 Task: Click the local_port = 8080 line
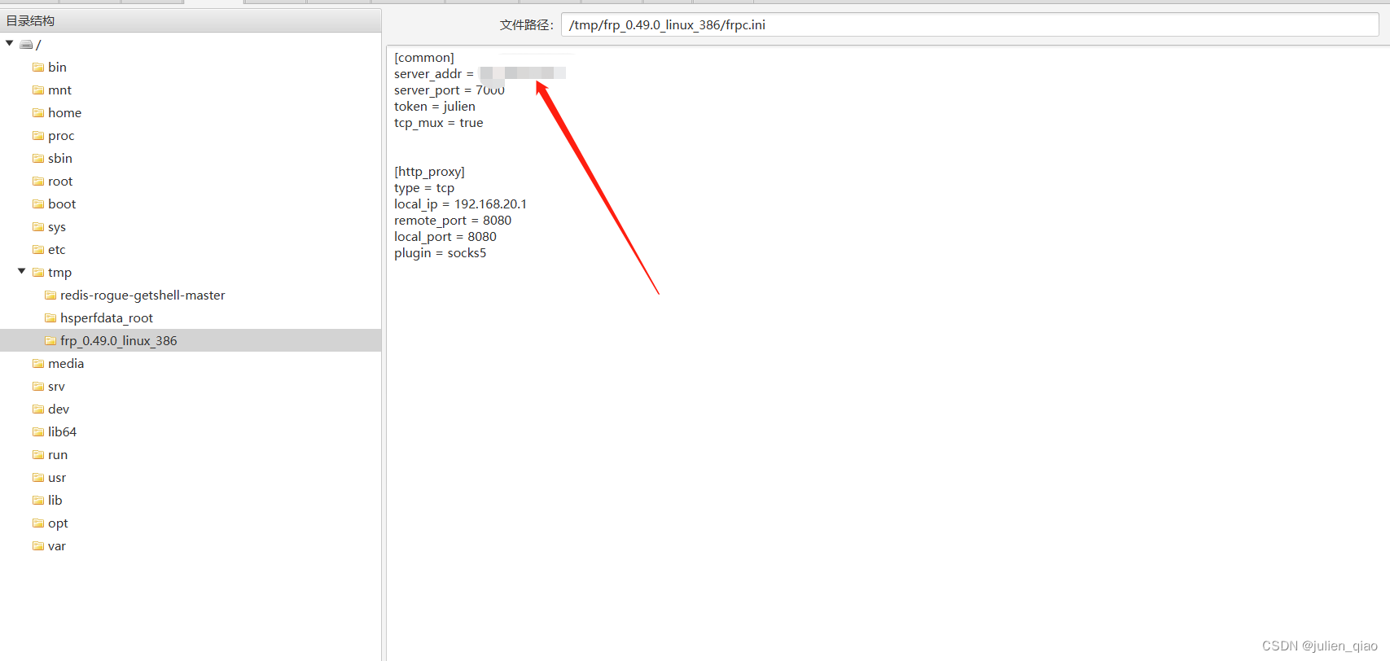pos(445,237)
